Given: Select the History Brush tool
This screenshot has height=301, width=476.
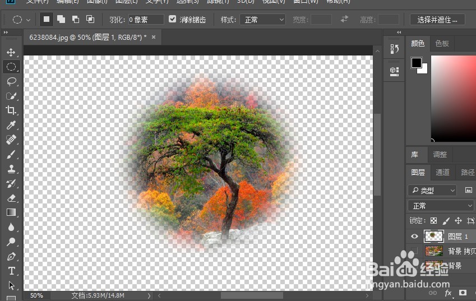Looking at the screenshot, I should 11,183.
